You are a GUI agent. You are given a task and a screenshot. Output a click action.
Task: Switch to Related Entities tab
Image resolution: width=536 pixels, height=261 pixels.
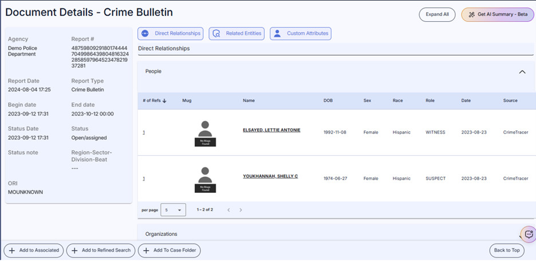click(x=237, y=33)
